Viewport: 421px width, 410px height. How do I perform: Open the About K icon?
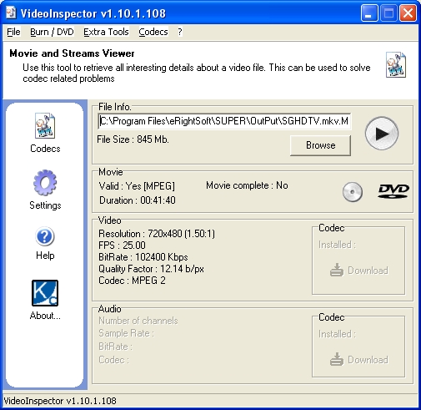[45, 293]
